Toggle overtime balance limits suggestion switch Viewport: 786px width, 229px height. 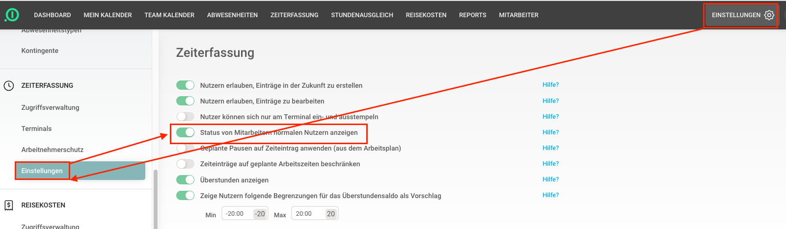(186, 196)
